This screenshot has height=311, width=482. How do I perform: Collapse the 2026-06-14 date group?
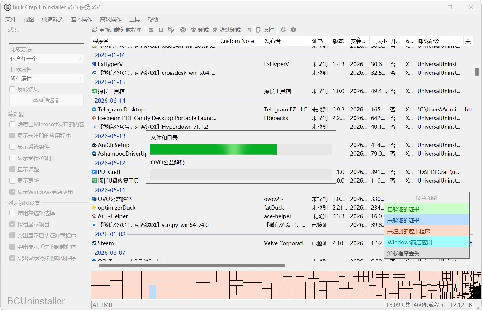(x=110, y=101)
